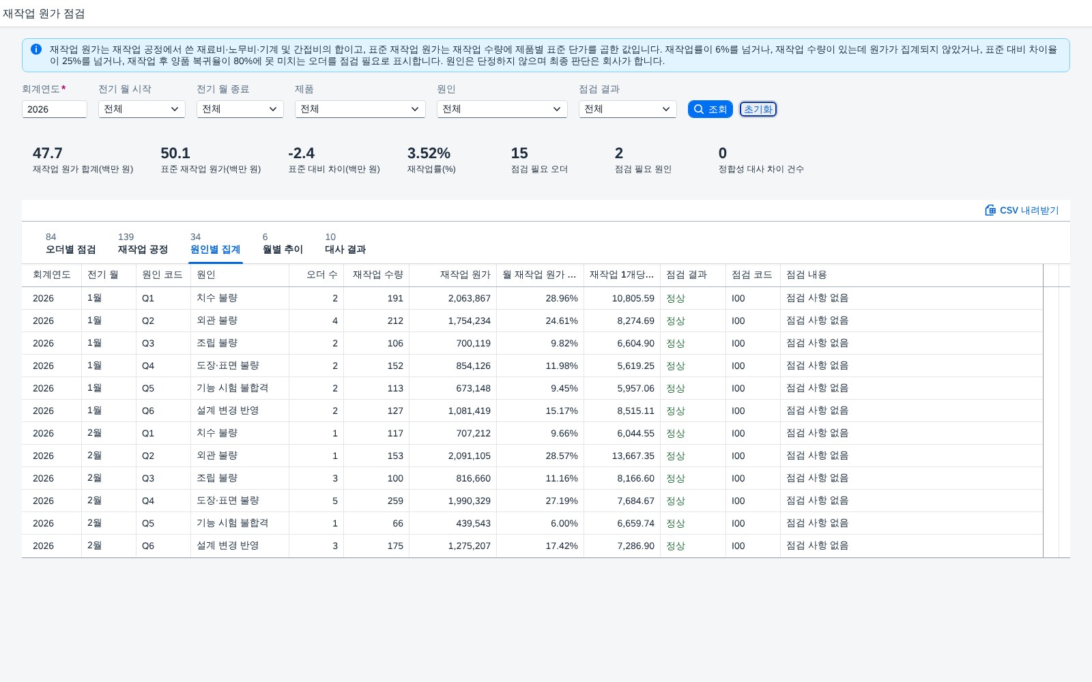Click the 재작업 원가 column header

pos(453,275)
